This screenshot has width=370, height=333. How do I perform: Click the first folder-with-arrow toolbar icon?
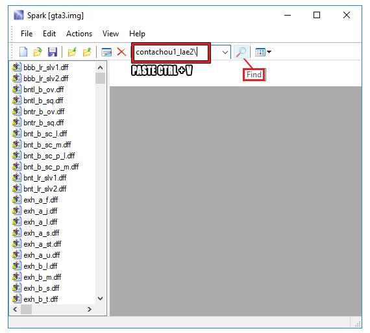coord(72,52)
